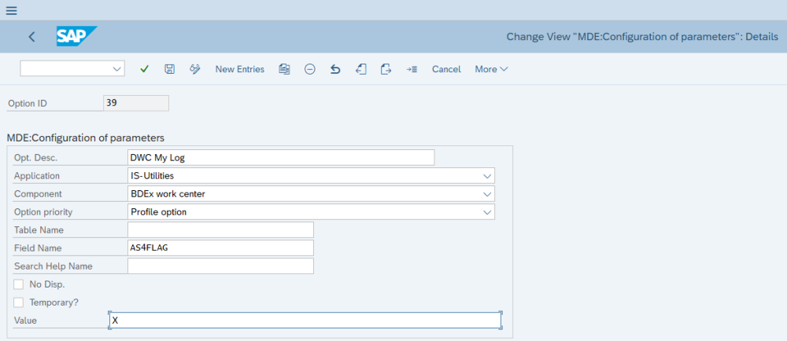
Task: Click into the Field Name input
Action: 220,247
